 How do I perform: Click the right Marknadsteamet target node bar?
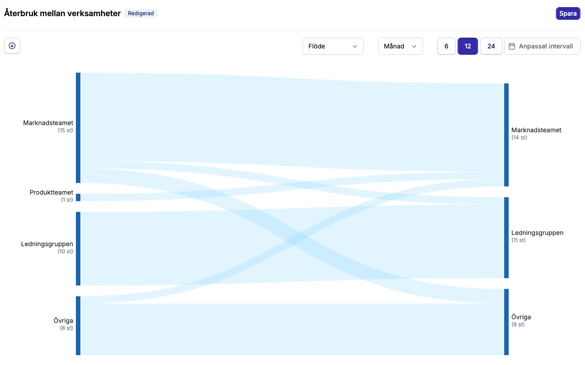click(506, 135)
